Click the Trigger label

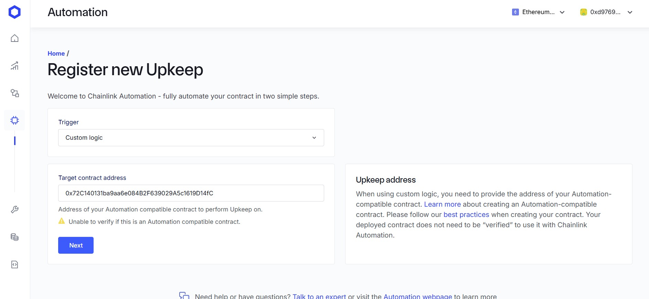(x=68, y=122)
